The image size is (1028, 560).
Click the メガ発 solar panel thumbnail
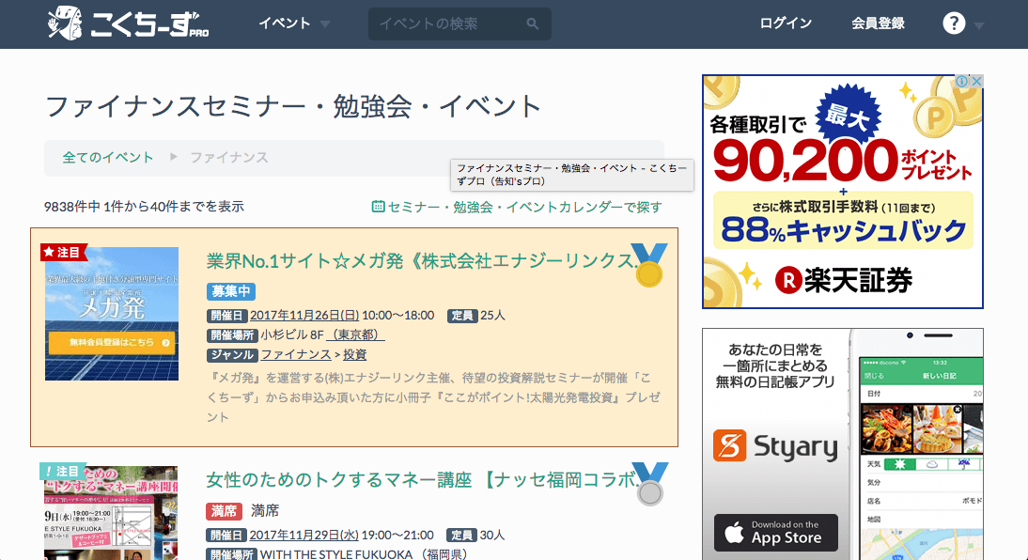(112, 314)
